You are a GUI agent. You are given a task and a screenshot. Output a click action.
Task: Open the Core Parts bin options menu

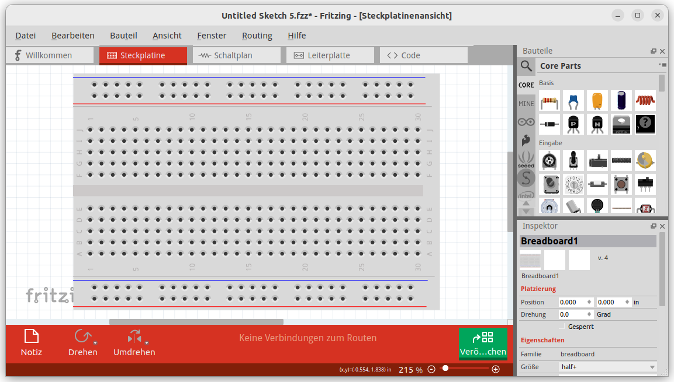point(662,65)
